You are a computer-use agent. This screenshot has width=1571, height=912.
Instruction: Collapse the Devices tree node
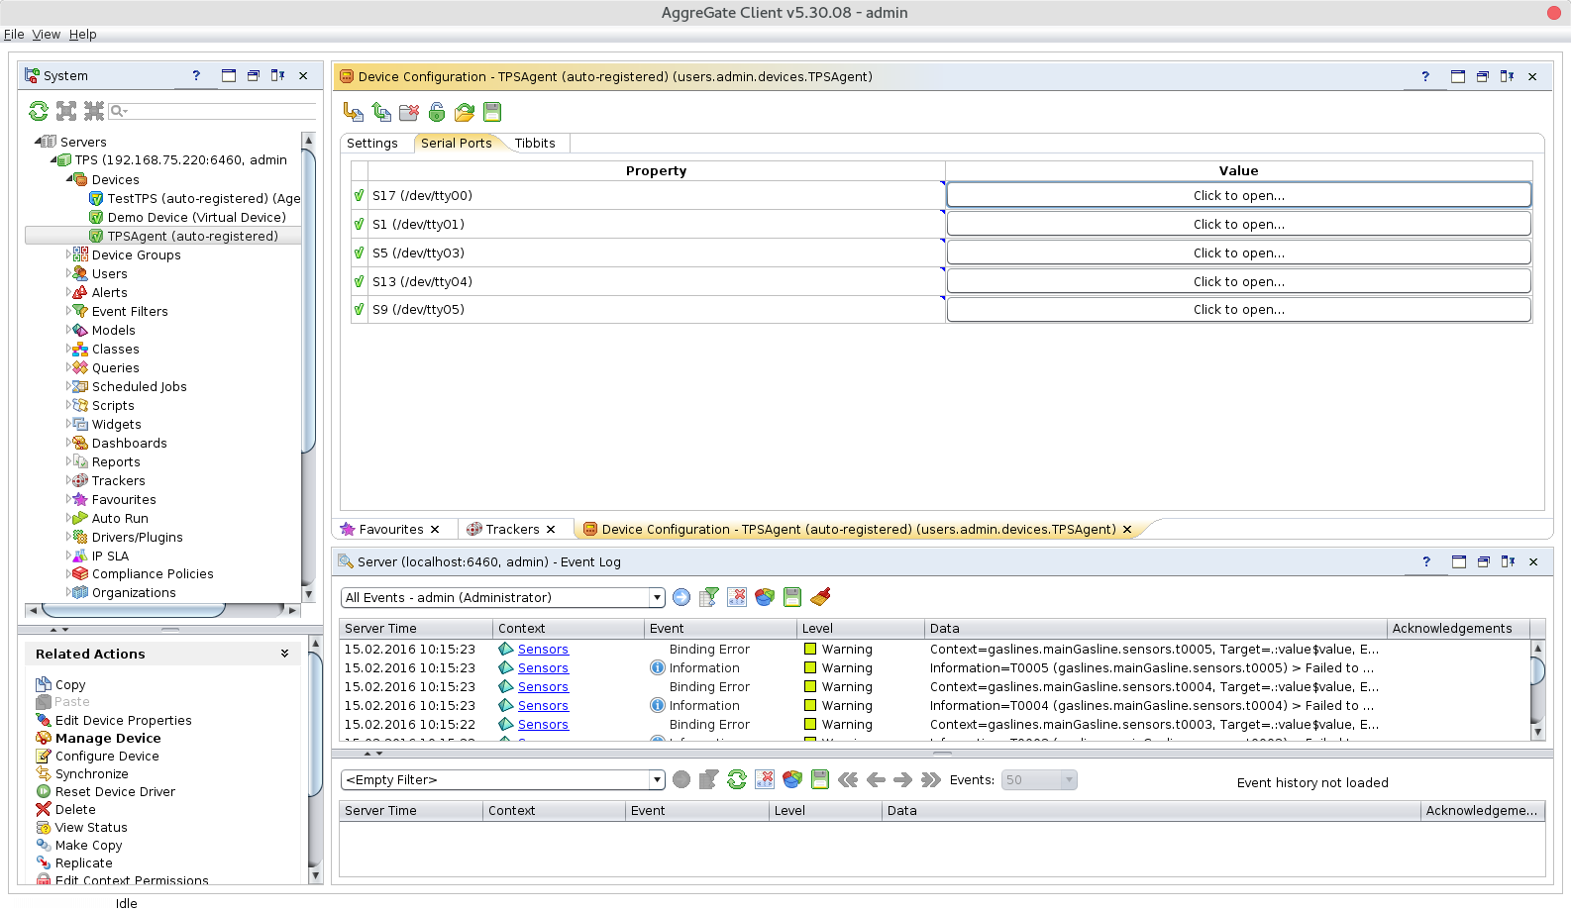pyautogui.click(x=69, y=179)
